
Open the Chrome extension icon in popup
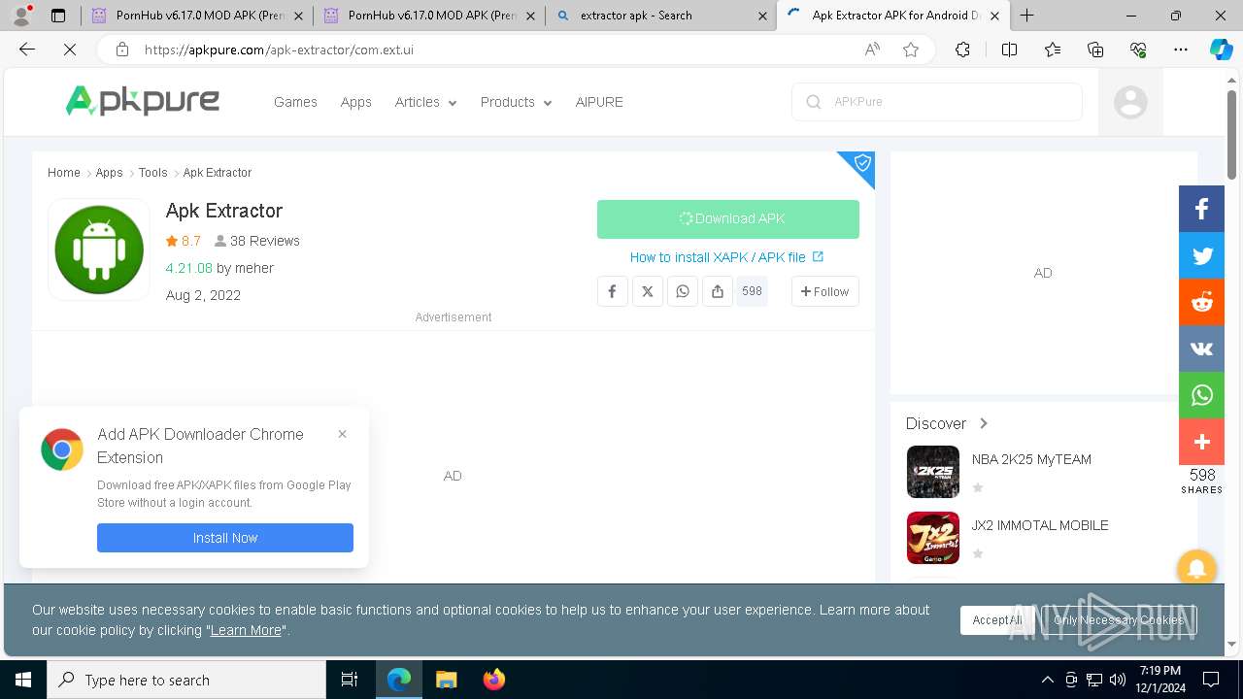(x=62, y=449)
